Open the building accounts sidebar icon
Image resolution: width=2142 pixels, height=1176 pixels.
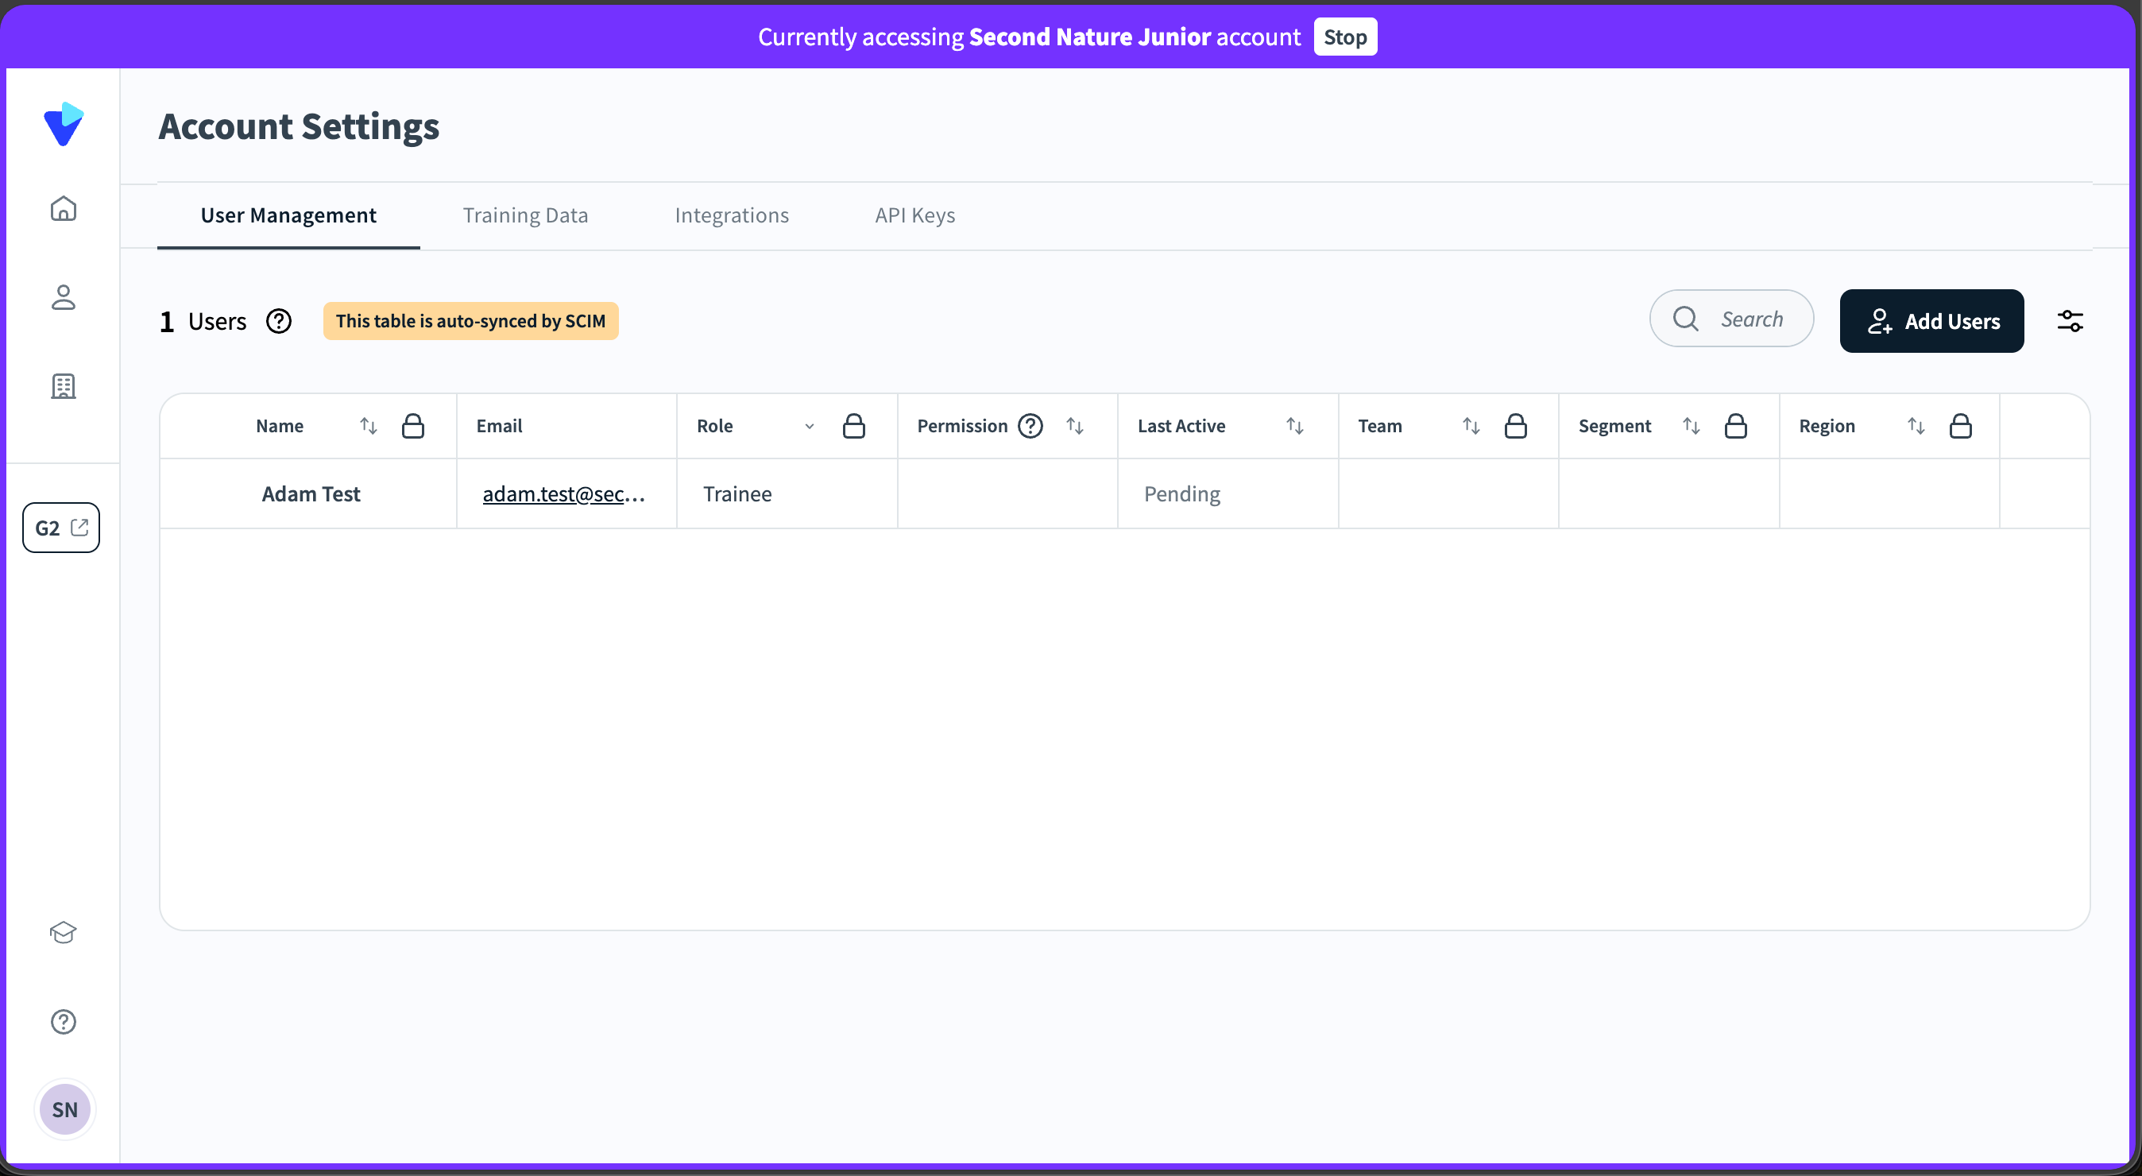64,386
